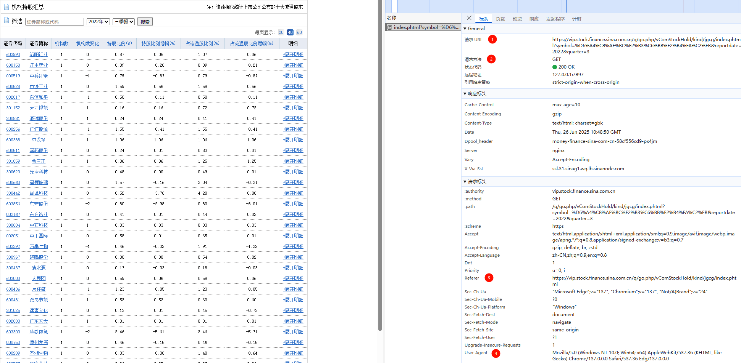Switch to the 计时 tab
The width and height of the screenshot is (741, 363).
point(577,19)
